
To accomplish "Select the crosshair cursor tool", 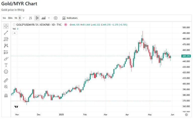I will (6, 26).
